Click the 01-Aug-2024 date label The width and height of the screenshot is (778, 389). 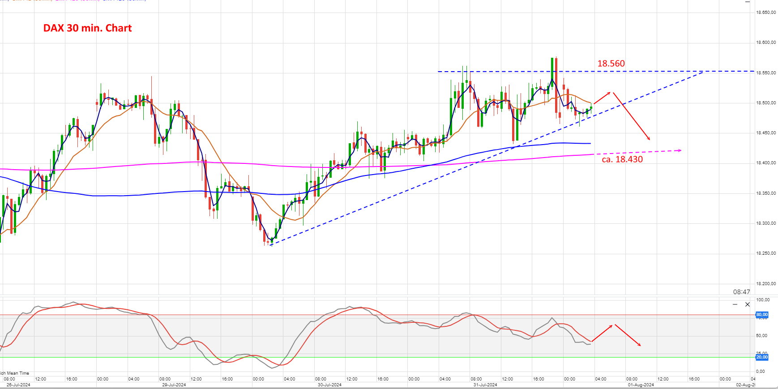point(641,385)
